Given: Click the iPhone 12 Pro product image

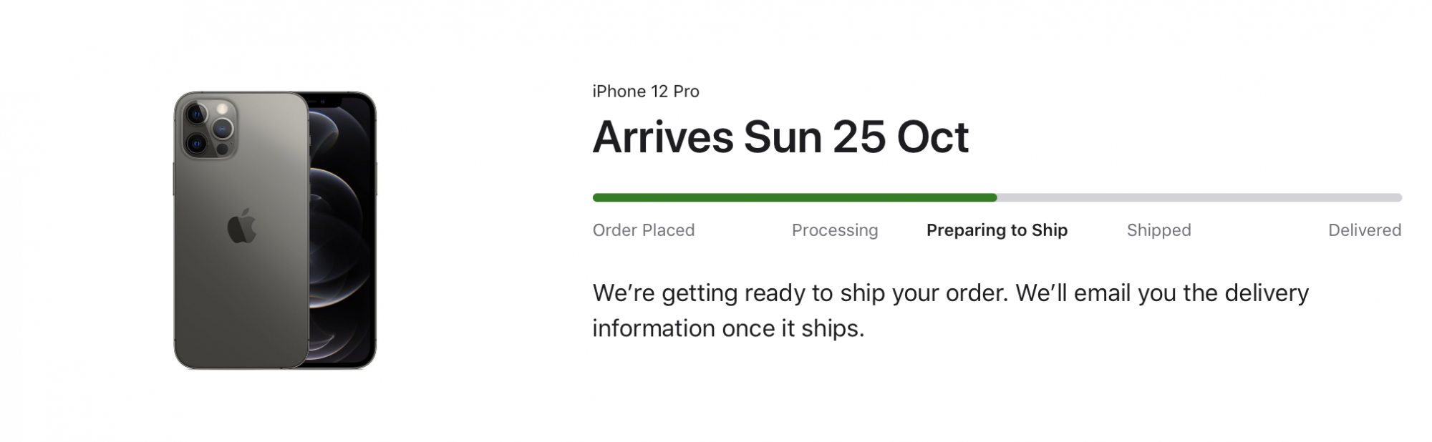Looking at the screenshot, I should tap(274, 230).
